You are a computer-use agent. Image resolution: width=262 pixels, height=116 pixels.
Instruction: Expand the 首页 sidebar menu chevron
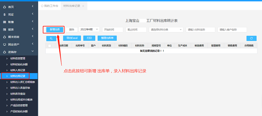[33, 6]
